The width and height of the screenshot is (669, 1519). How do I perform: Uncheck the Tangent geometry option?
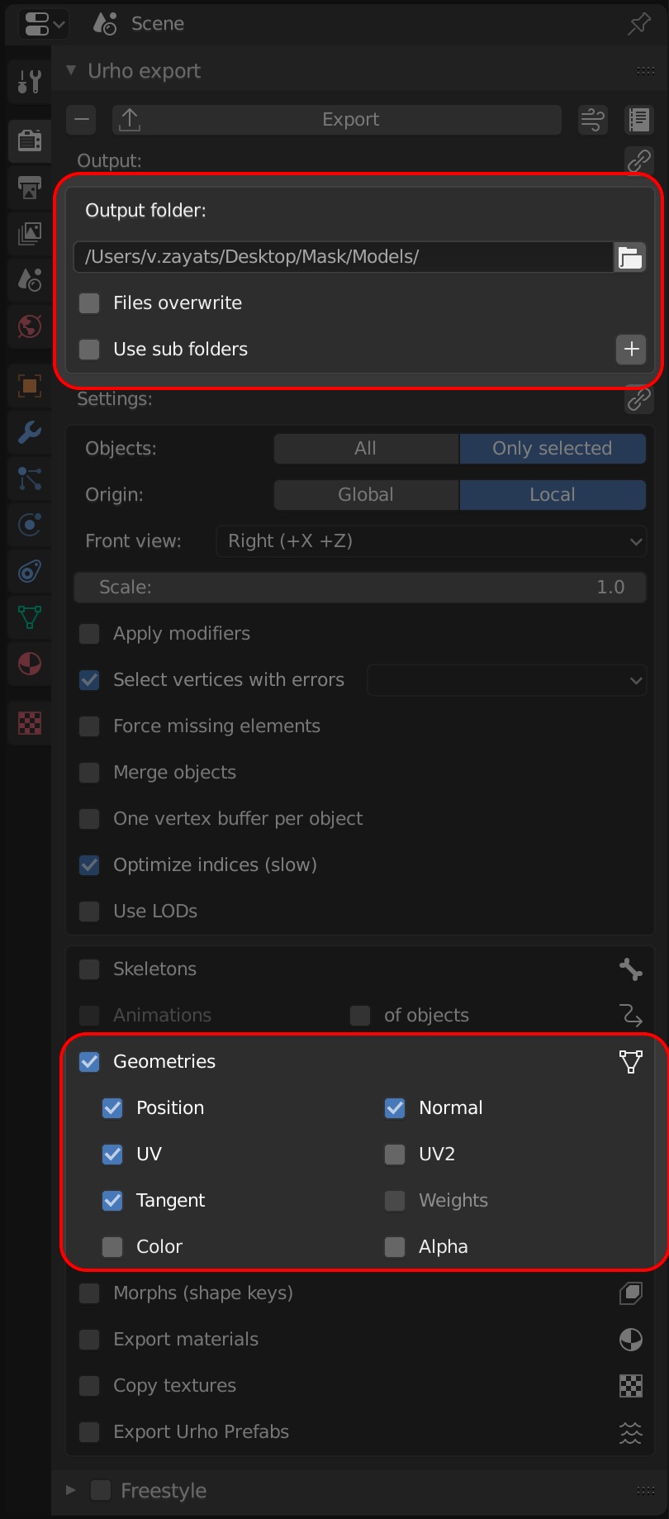click(x=112, y=1201)
